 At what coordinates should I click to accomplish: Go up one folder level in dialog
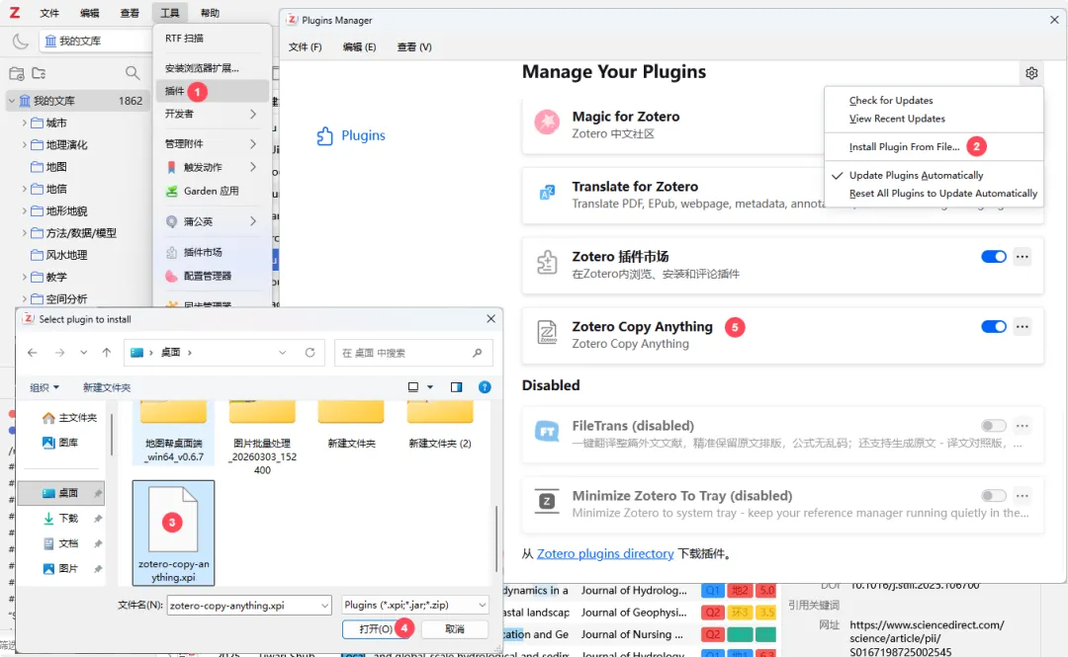coord(106,353)
